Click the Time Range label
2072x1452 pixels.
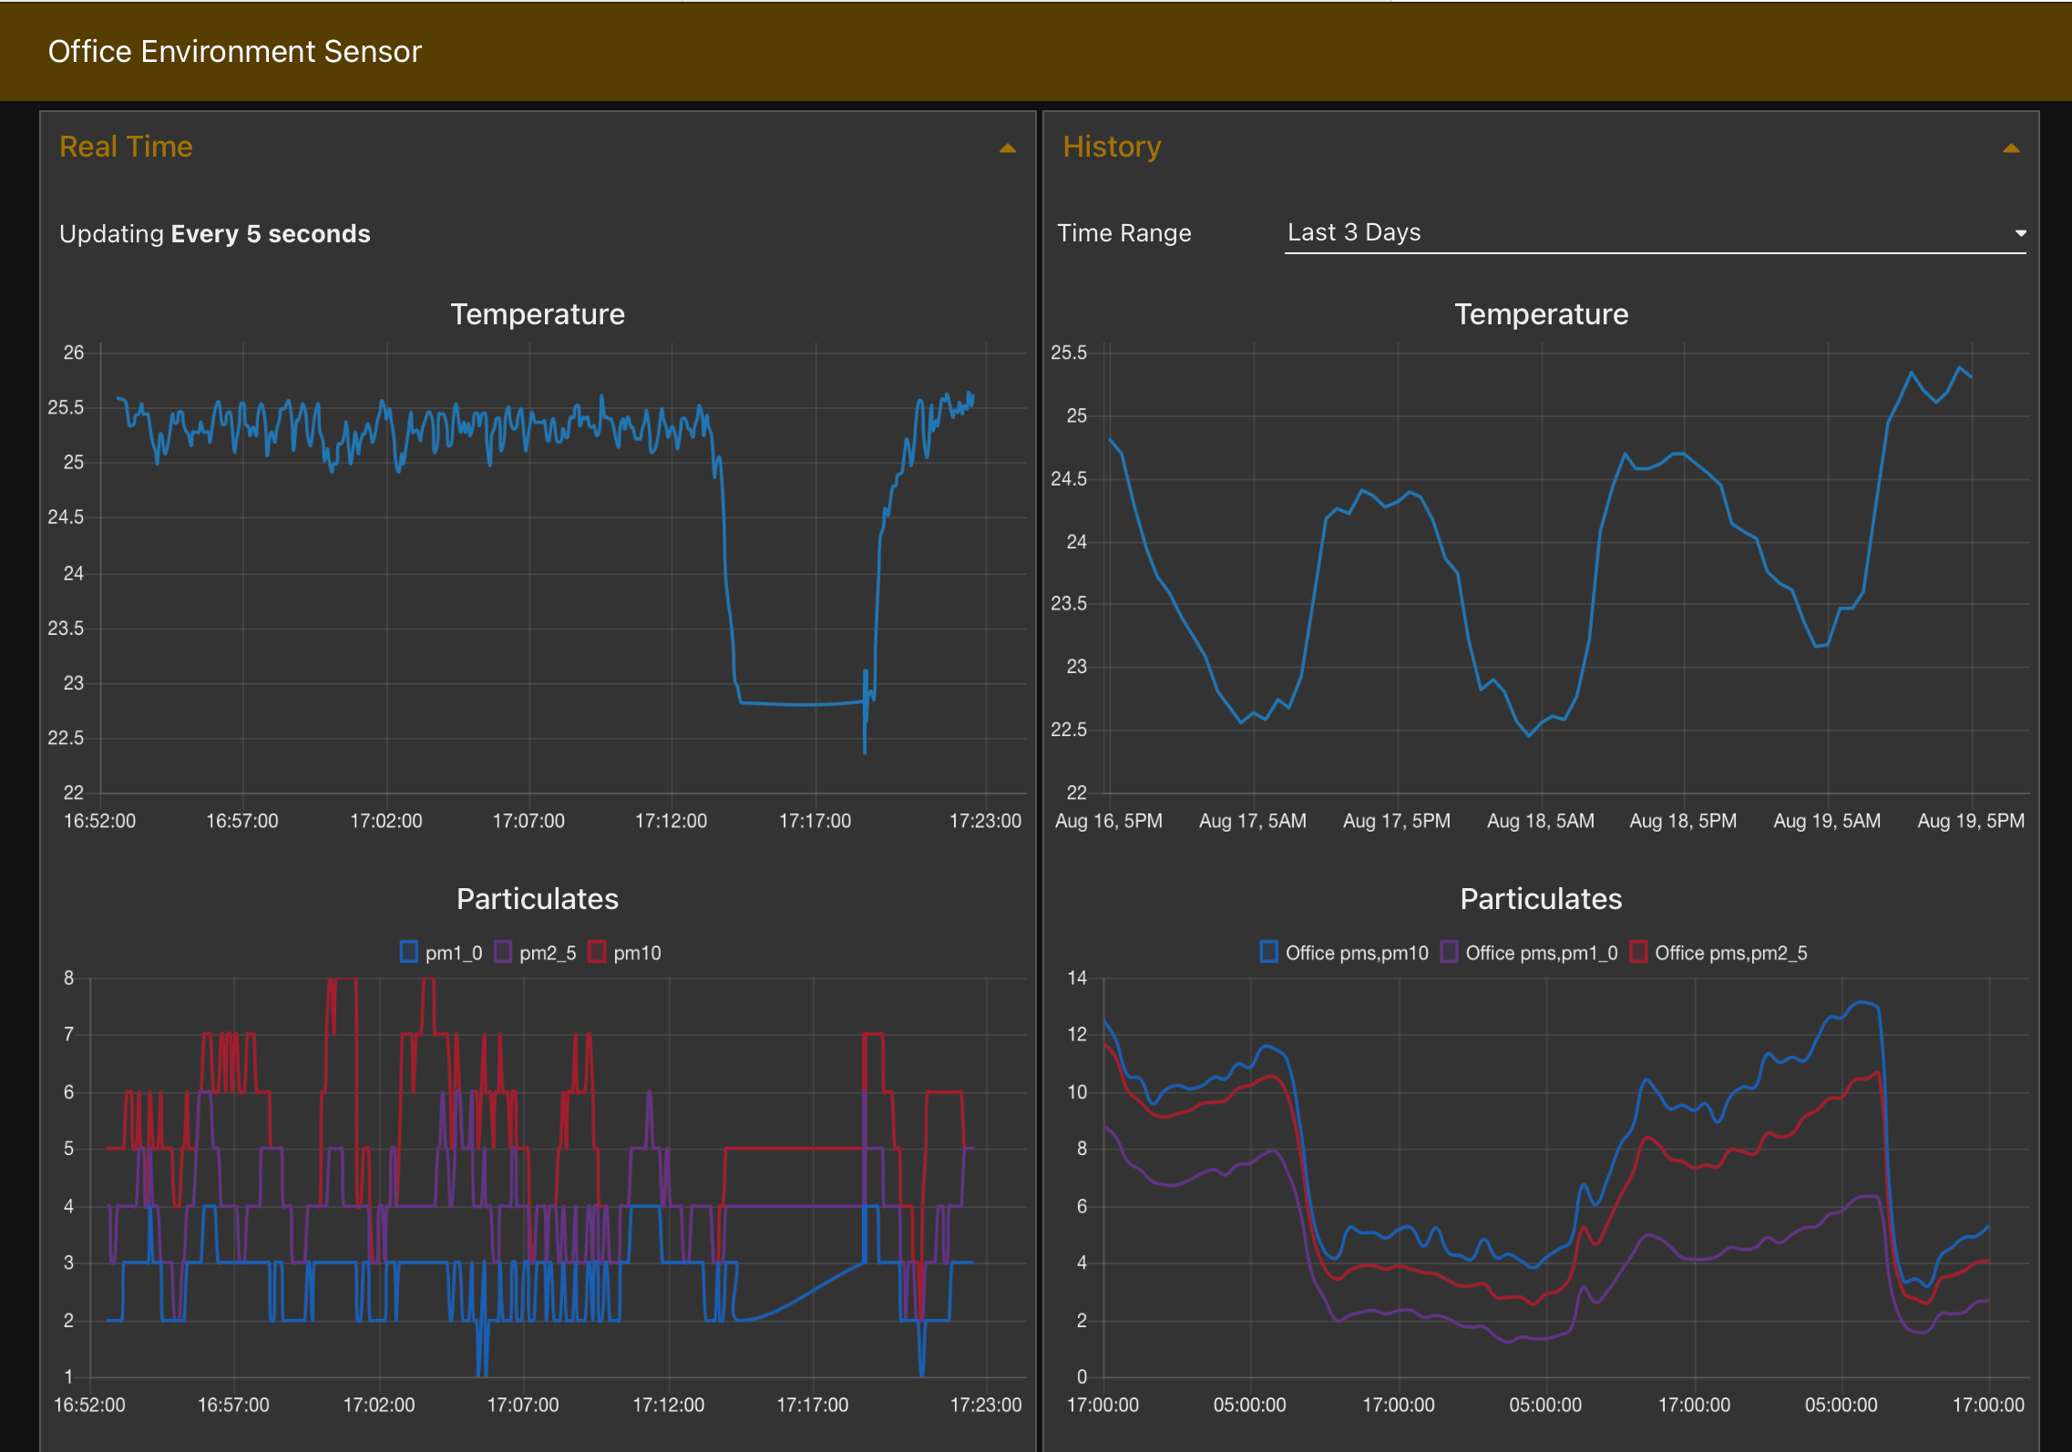[1124, 233]
